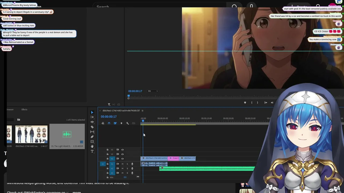Toggle lock on track V3
The height and width of the screenshot is (193, 344).
(107, 150)
